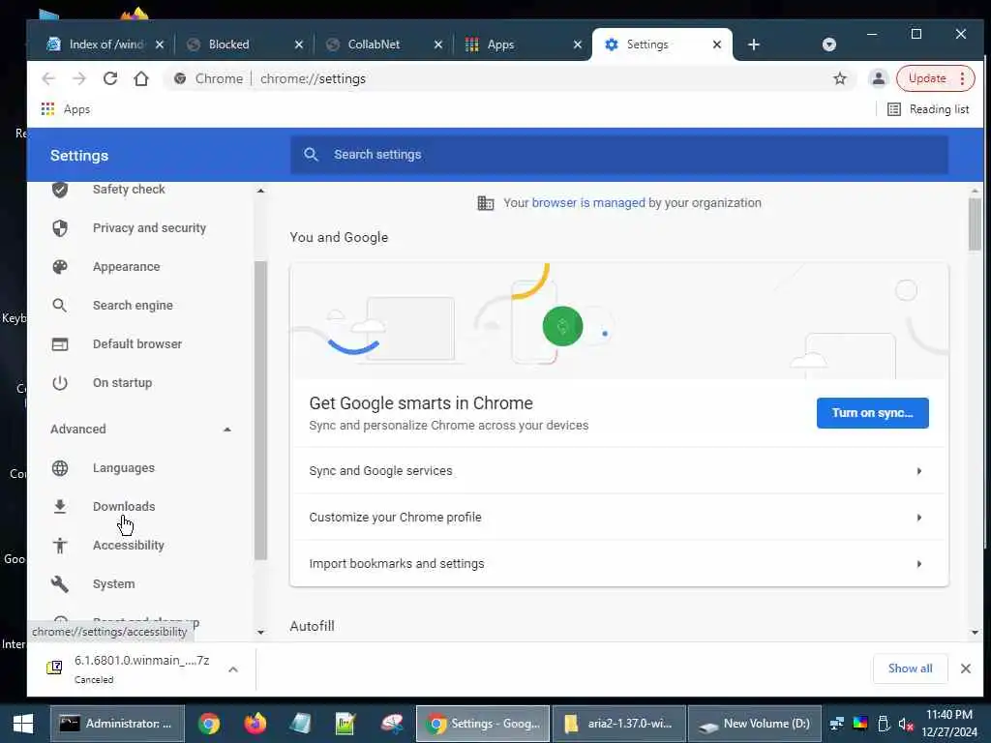The image size is (991, 743).
Task: Click Show all downloads button
Action: point(910,669)
